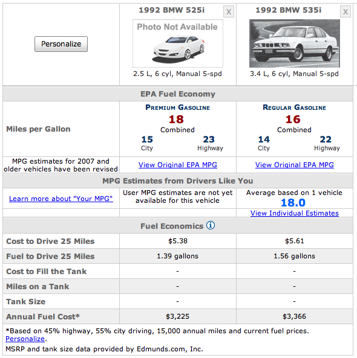Viewport: 357px width, 358px height.
Task: Click the Photo Not Available placeholder image
Action: click(178, 43)
